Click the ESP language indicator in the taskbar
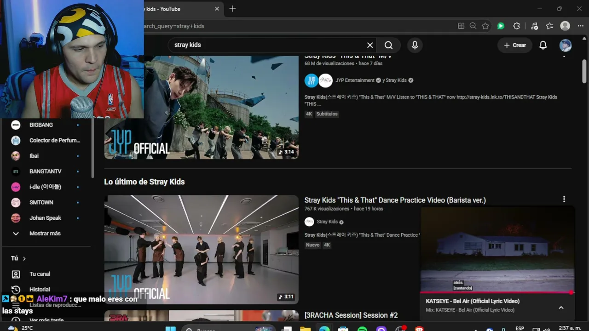This screenshot has width=589, height=331. (x=520, y=328)
